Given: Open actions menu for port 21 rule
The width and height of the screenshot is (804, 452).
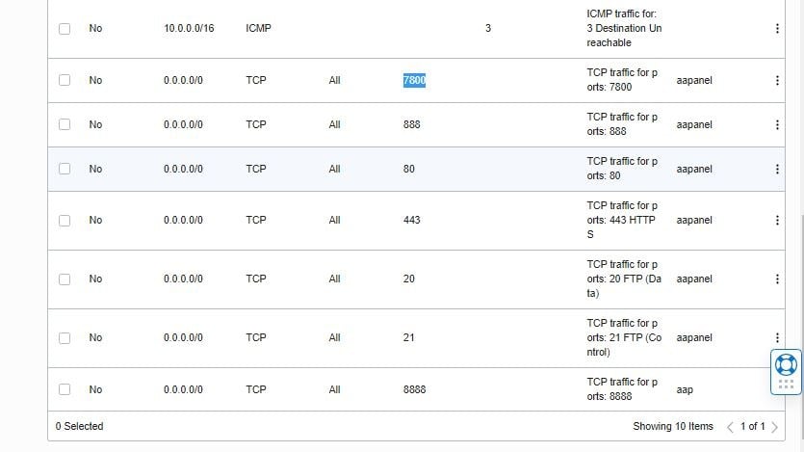Looking at the screenshot, I should point(777,337).
